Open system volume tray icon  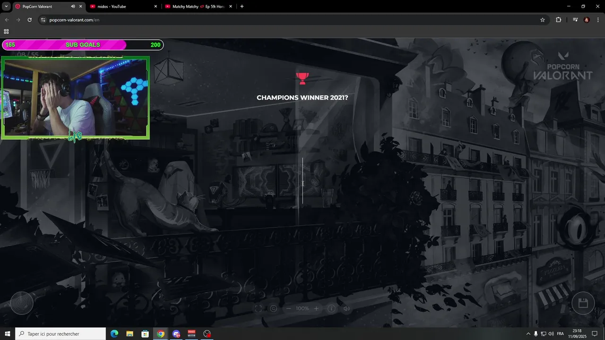point(551,334)
